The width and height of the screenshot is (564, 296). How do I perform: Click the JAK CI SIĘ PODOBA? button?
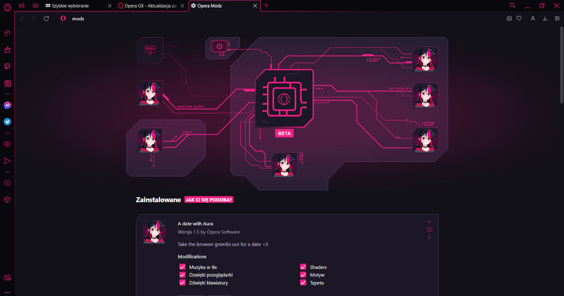209,200
